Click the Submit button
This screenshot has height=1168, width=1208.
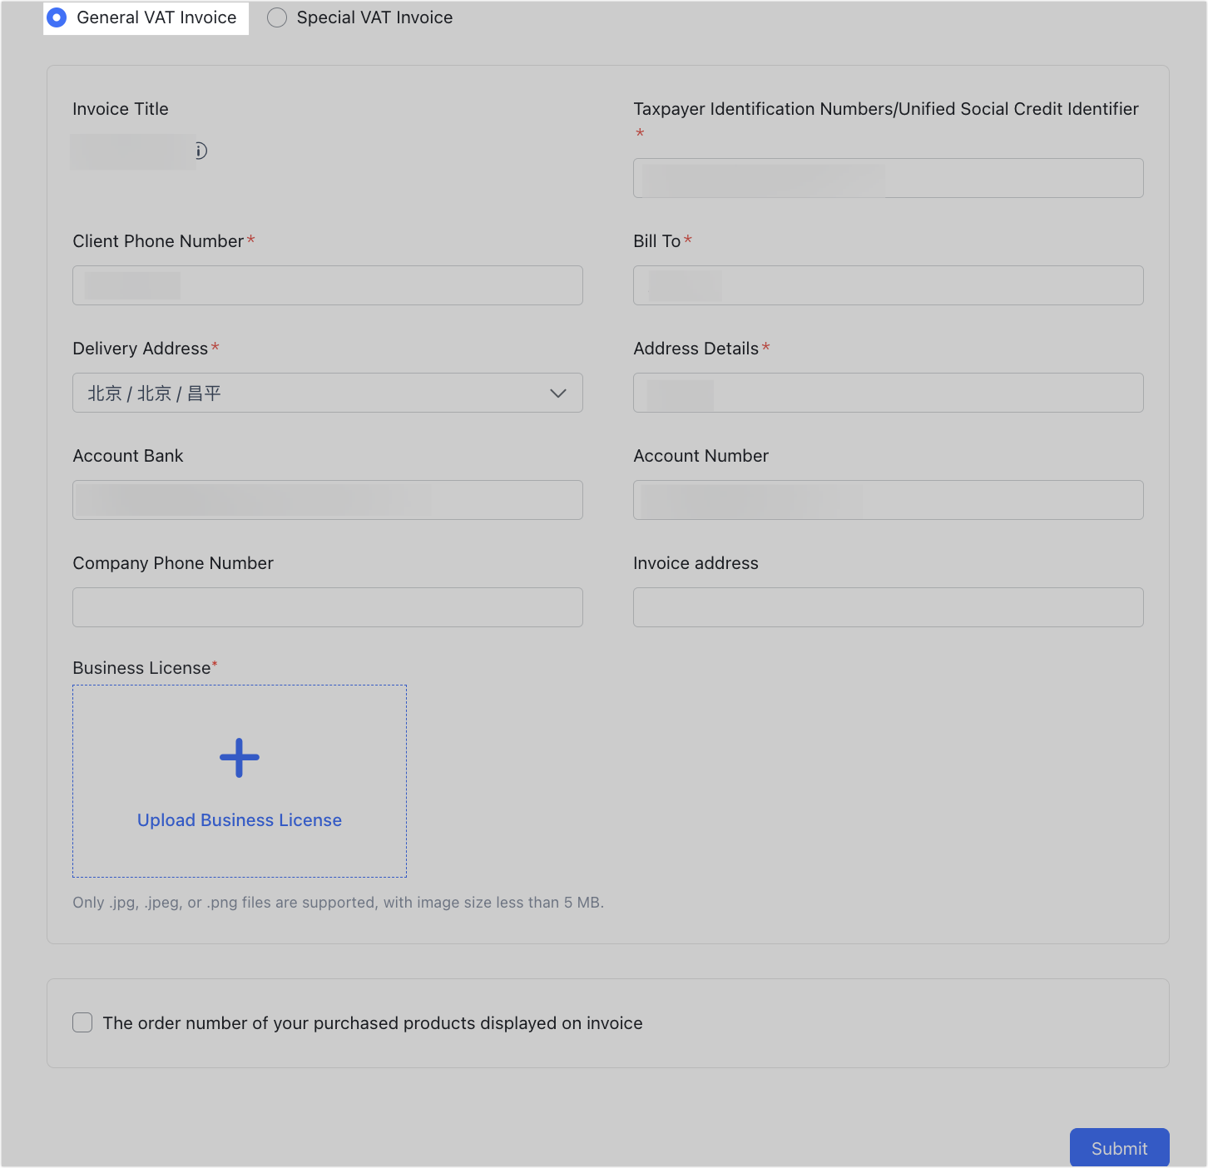point(1119,1147)
